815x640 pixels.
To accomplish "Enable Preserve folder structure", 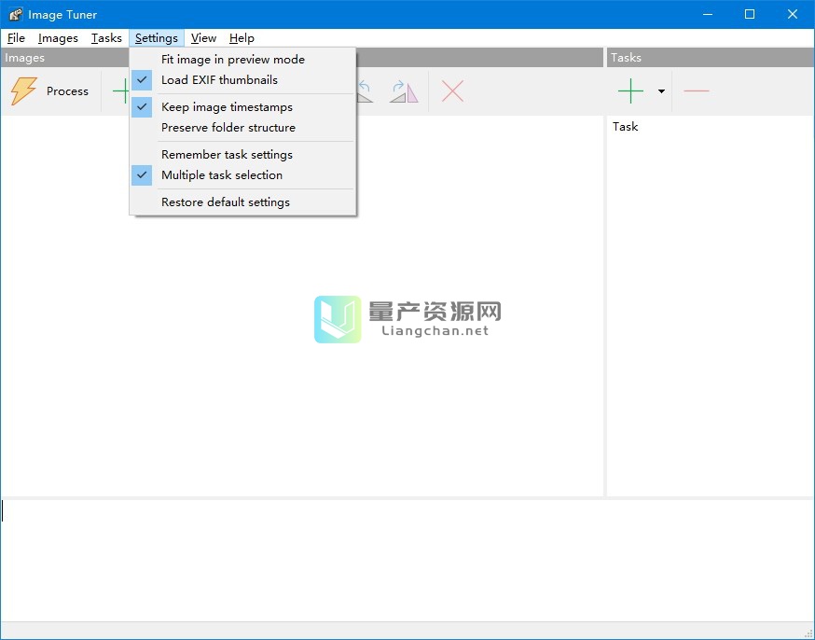I will 242,128.
